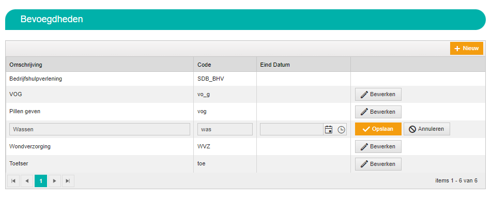
Task: Focus the Omschrijving field containing Wassen
Action: [x=100, y=129]
